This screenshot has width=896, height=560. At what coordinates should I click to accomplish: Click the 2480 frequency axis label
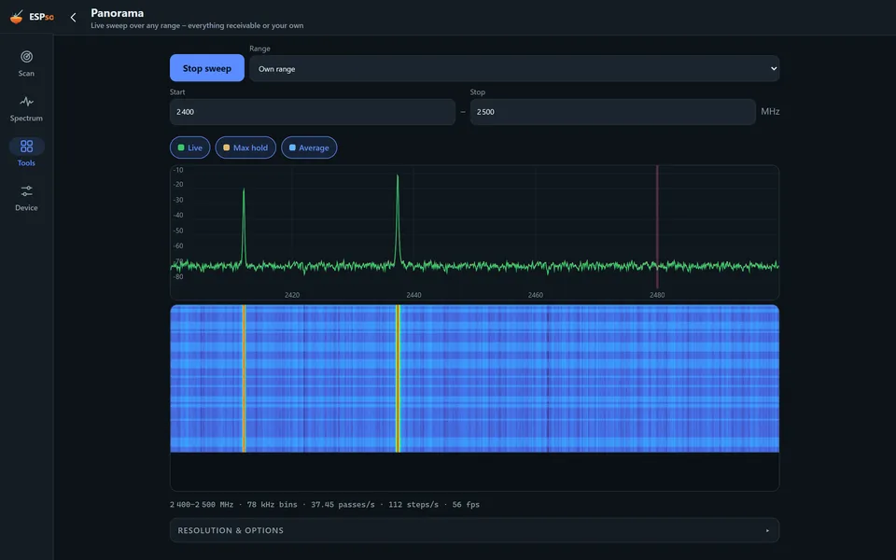tap(657, 295)
